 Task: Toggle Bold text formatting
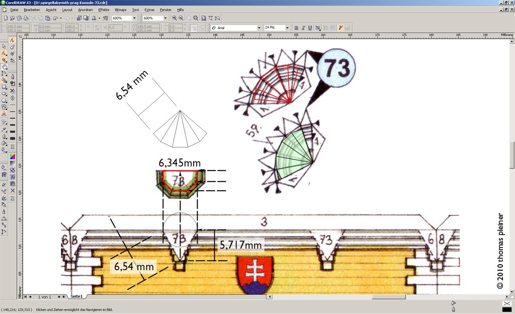pyautogui.click(x=296, y=28)
